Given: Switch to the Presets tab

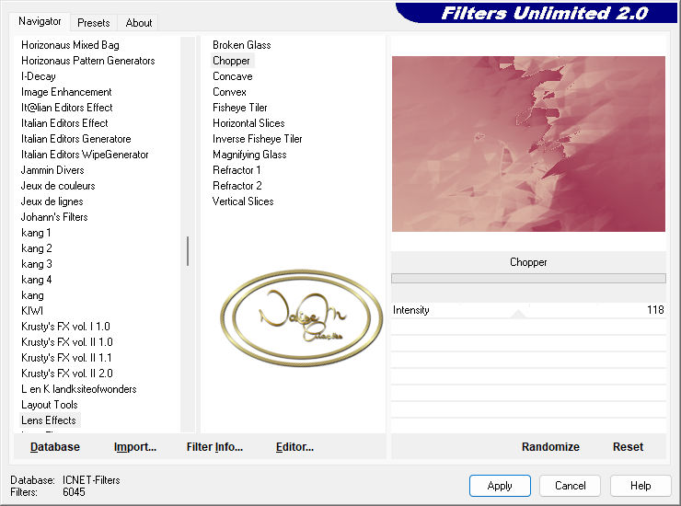Looking at the screenshot, I should tap(93, 23).
